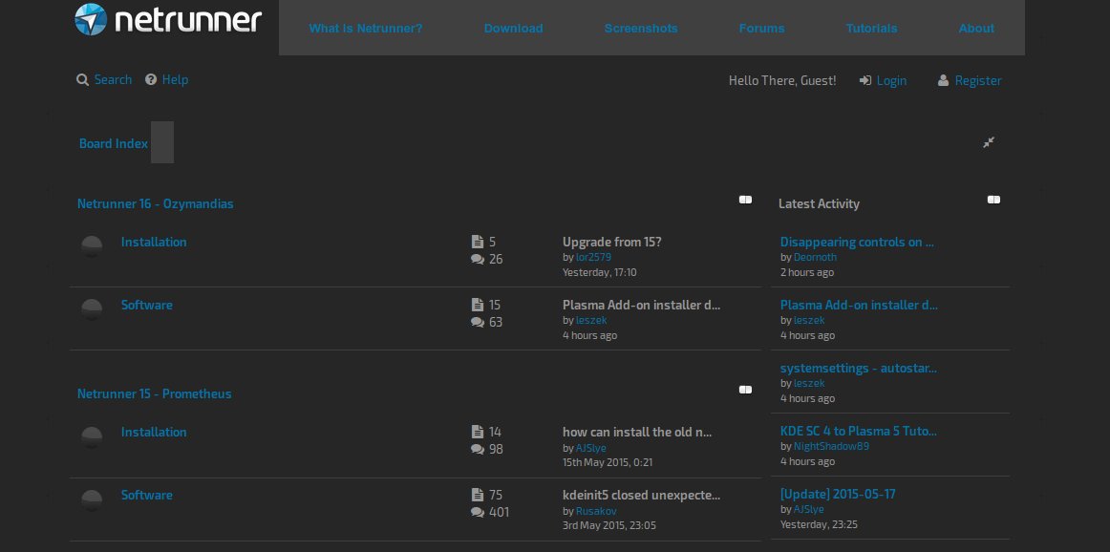This screenshot has height=552, width=1110.
Task: Collapse the Netrunner 15 - Prometheus category
Action: click(x=745, y=390)
